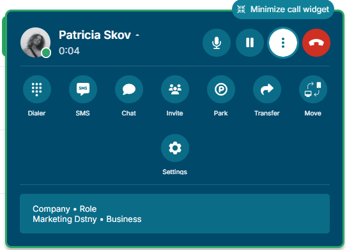Mute the microphone
347x250 pixels.
pyautogui.click(x=217, y=43)
